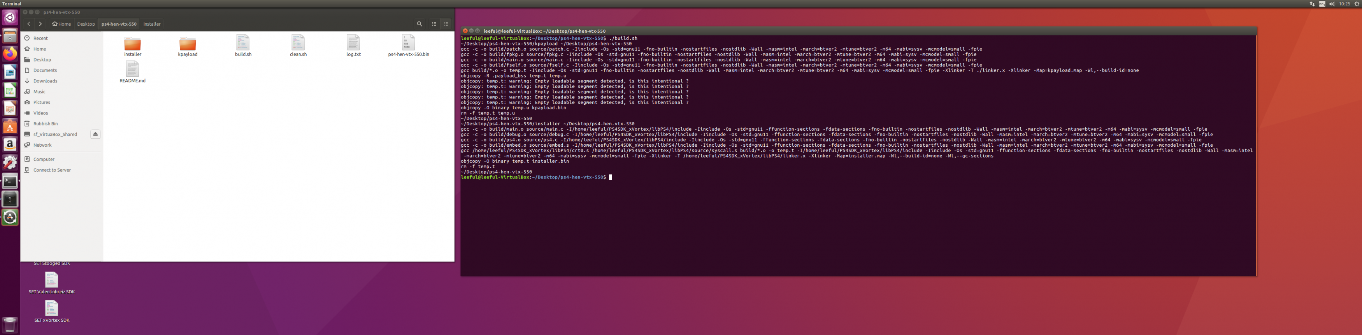Image resolution: width=1362 pixels, height=335 pixels.
Task: Select the kpayload folder
Action: click(188, 46)
